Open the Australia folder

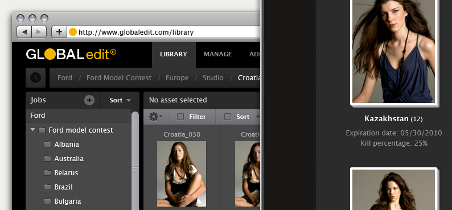click(x=69, y=159)
